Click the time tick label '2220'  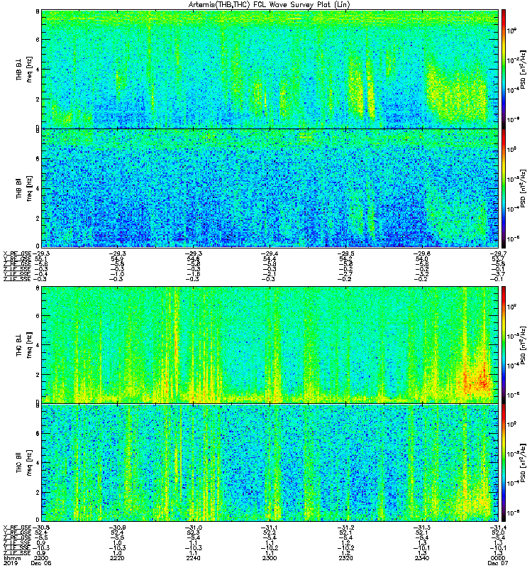click(117, 558)
